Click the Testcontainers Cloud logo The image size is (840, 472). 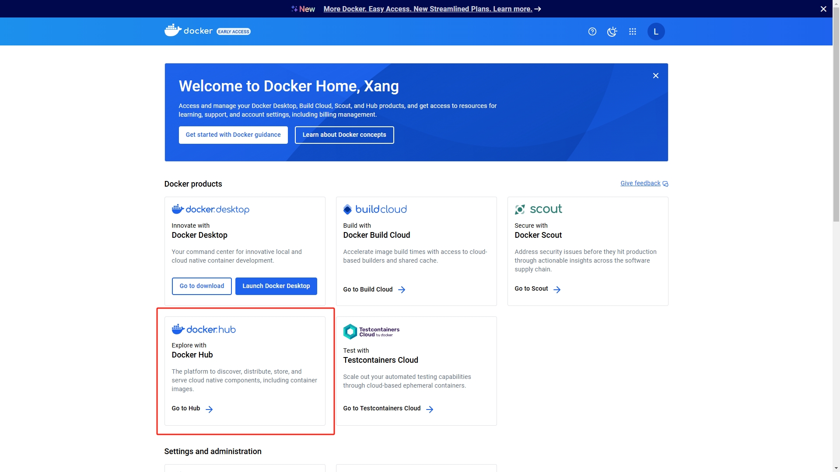point(371,332)
